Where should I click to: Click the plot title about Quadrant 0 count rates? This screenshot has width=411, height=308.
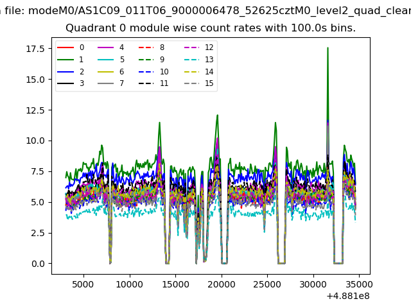coord(211,28)
